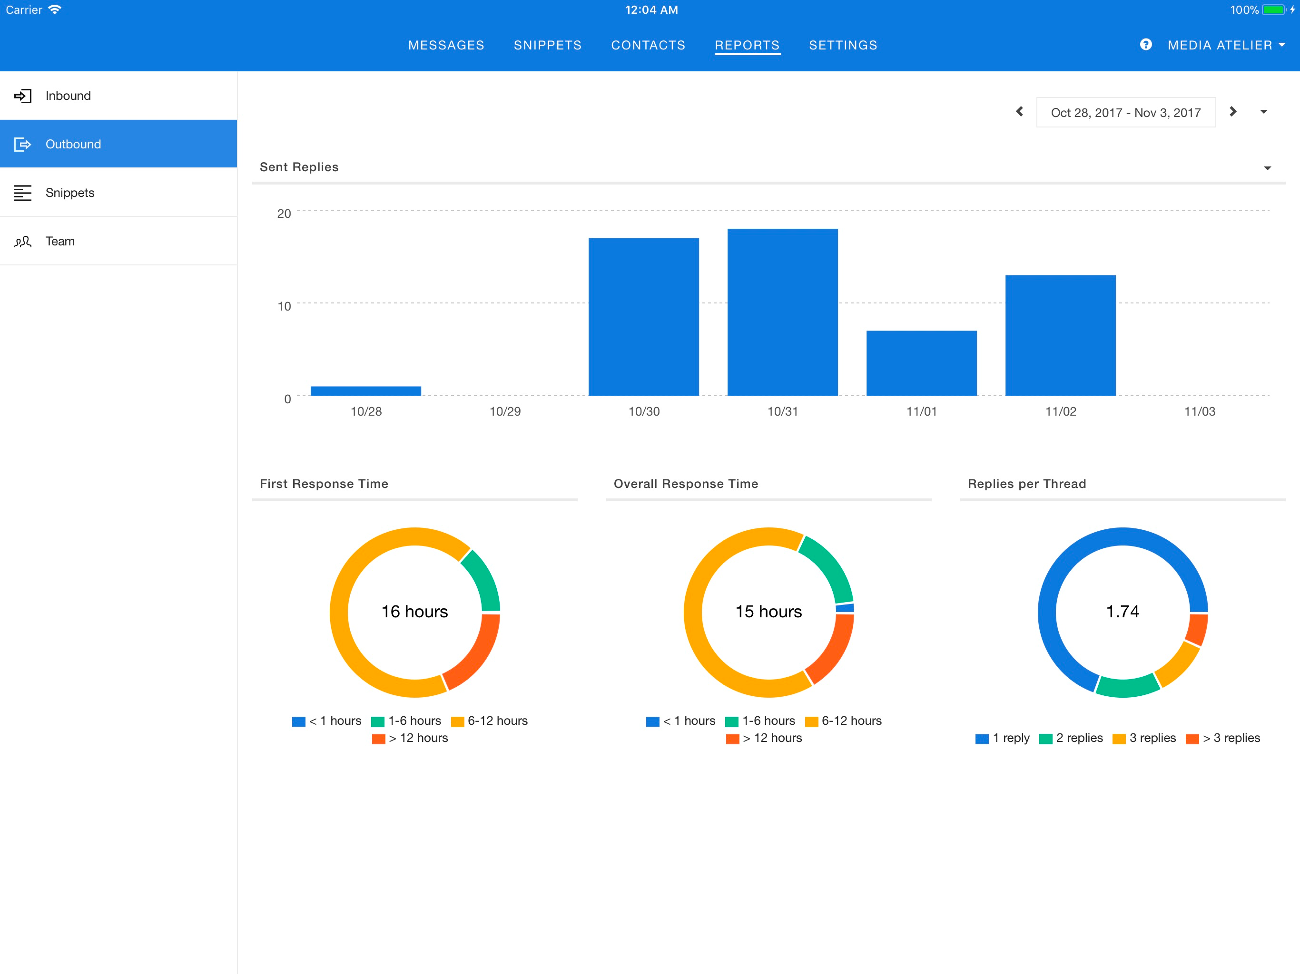The image size is (1300, 974).
Task: Go to next date range arrow
Action: [1233, 112]
